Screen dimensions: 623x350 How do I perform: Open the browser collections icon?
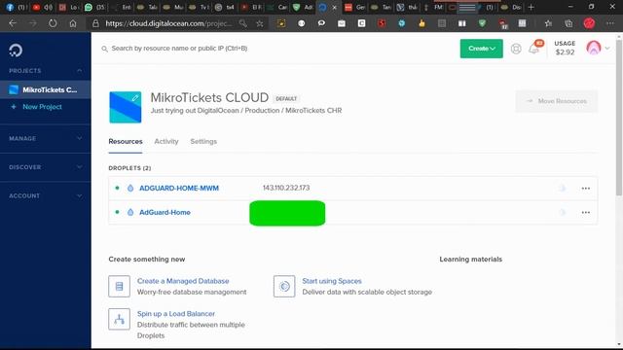pyautogui.click(x=568, y=23)
